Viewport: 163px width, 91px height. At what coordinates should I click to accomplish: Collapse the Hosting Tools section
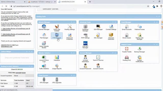[x=157, y=16]
